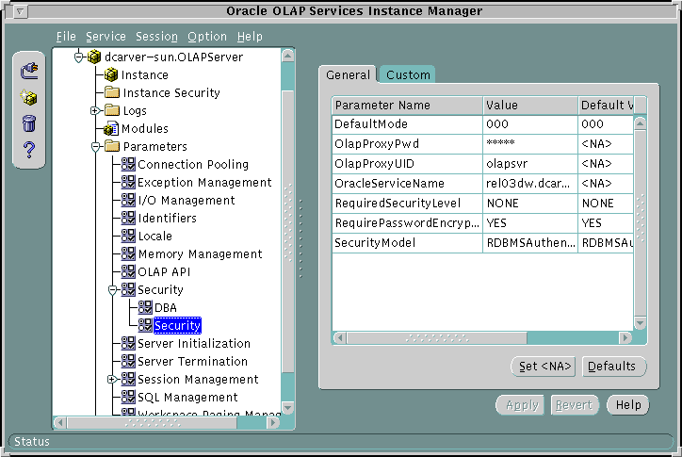682x457 pixels.
Task: Click the trash can delete icon
Action: point(29,123)
